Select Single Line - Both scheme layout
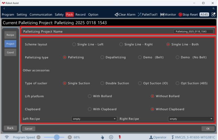The height and width of the screenshot is (140, 218). (168, 45)
